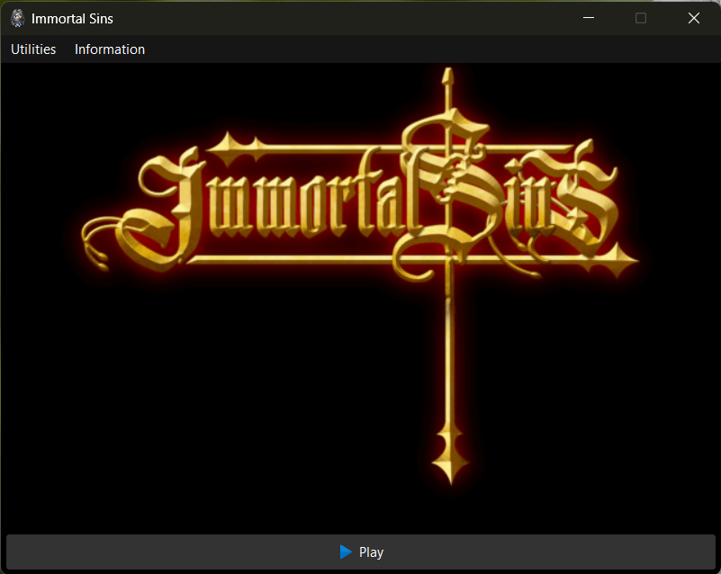This screenshot has width=721, height=574.
Task: Click the Immortal Sins app icon in title bar
Action: [17, 18]
